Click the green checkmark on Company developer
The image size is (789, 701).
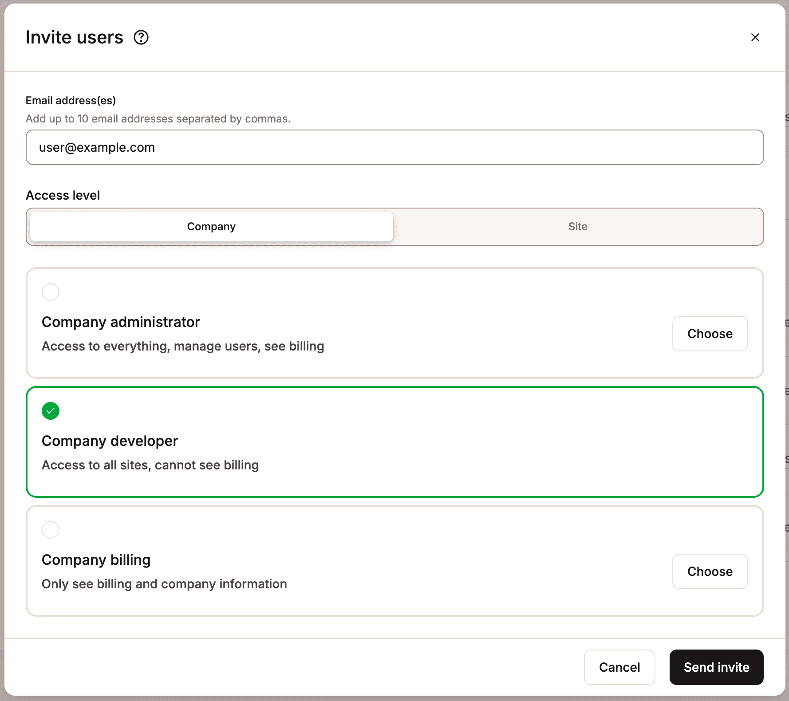coord(50,411)
